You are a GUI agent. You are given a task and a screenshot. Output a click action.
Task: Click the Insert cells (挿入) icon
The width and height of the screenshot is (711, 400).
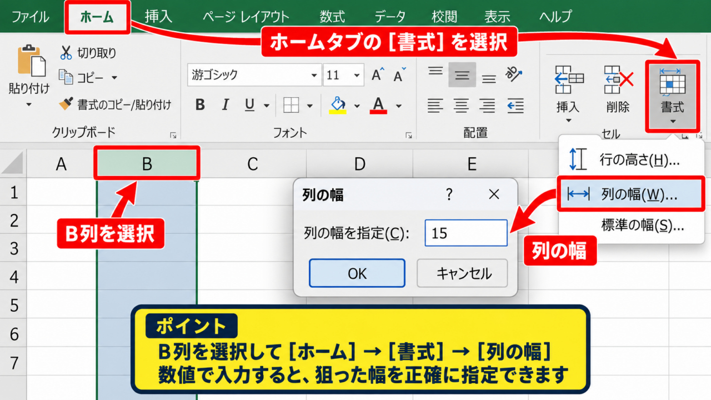pyautogui.click(x=568, y=81)
